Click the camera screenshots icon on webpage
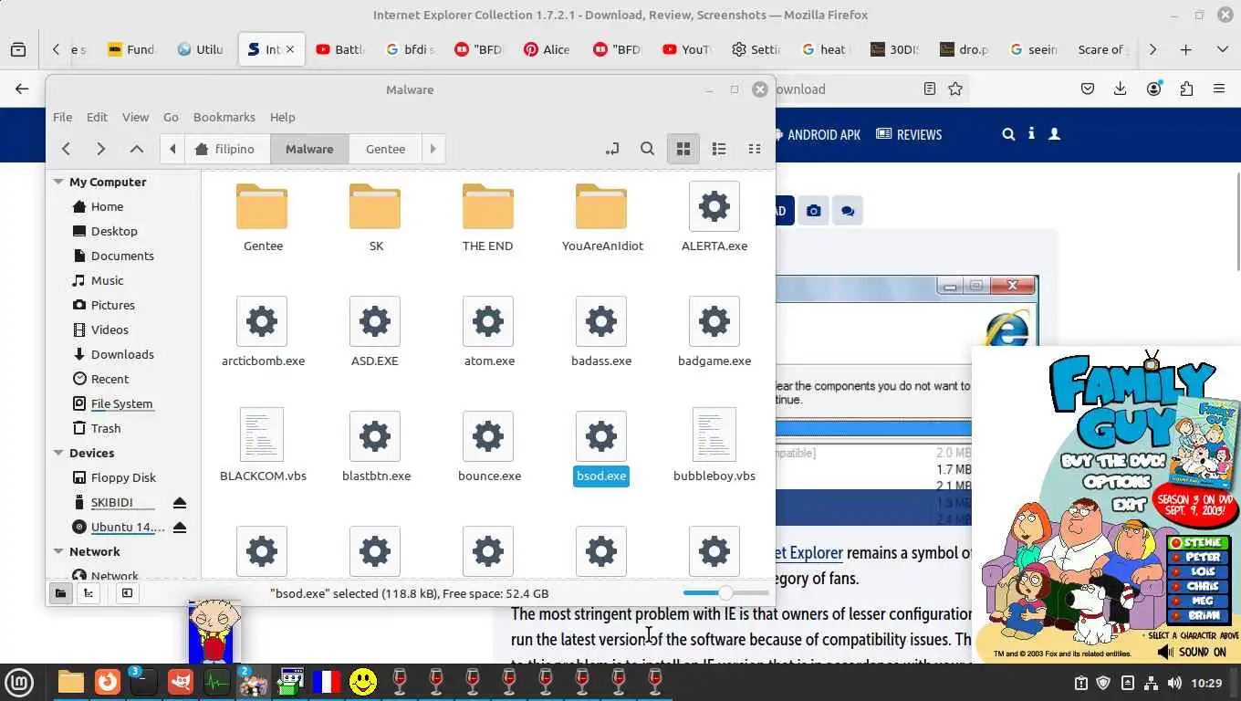 point(813,211)
